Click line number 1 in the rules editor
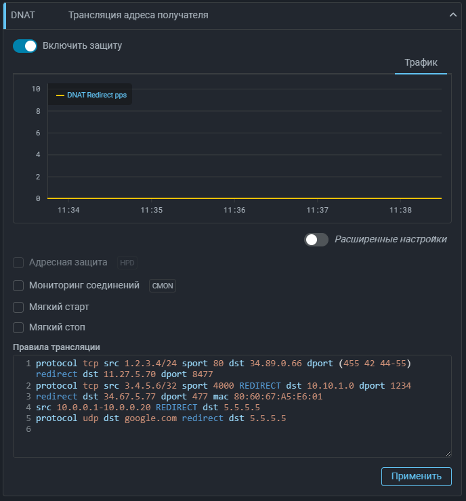Viewport: 466px width, 501px height. [28, 364]
